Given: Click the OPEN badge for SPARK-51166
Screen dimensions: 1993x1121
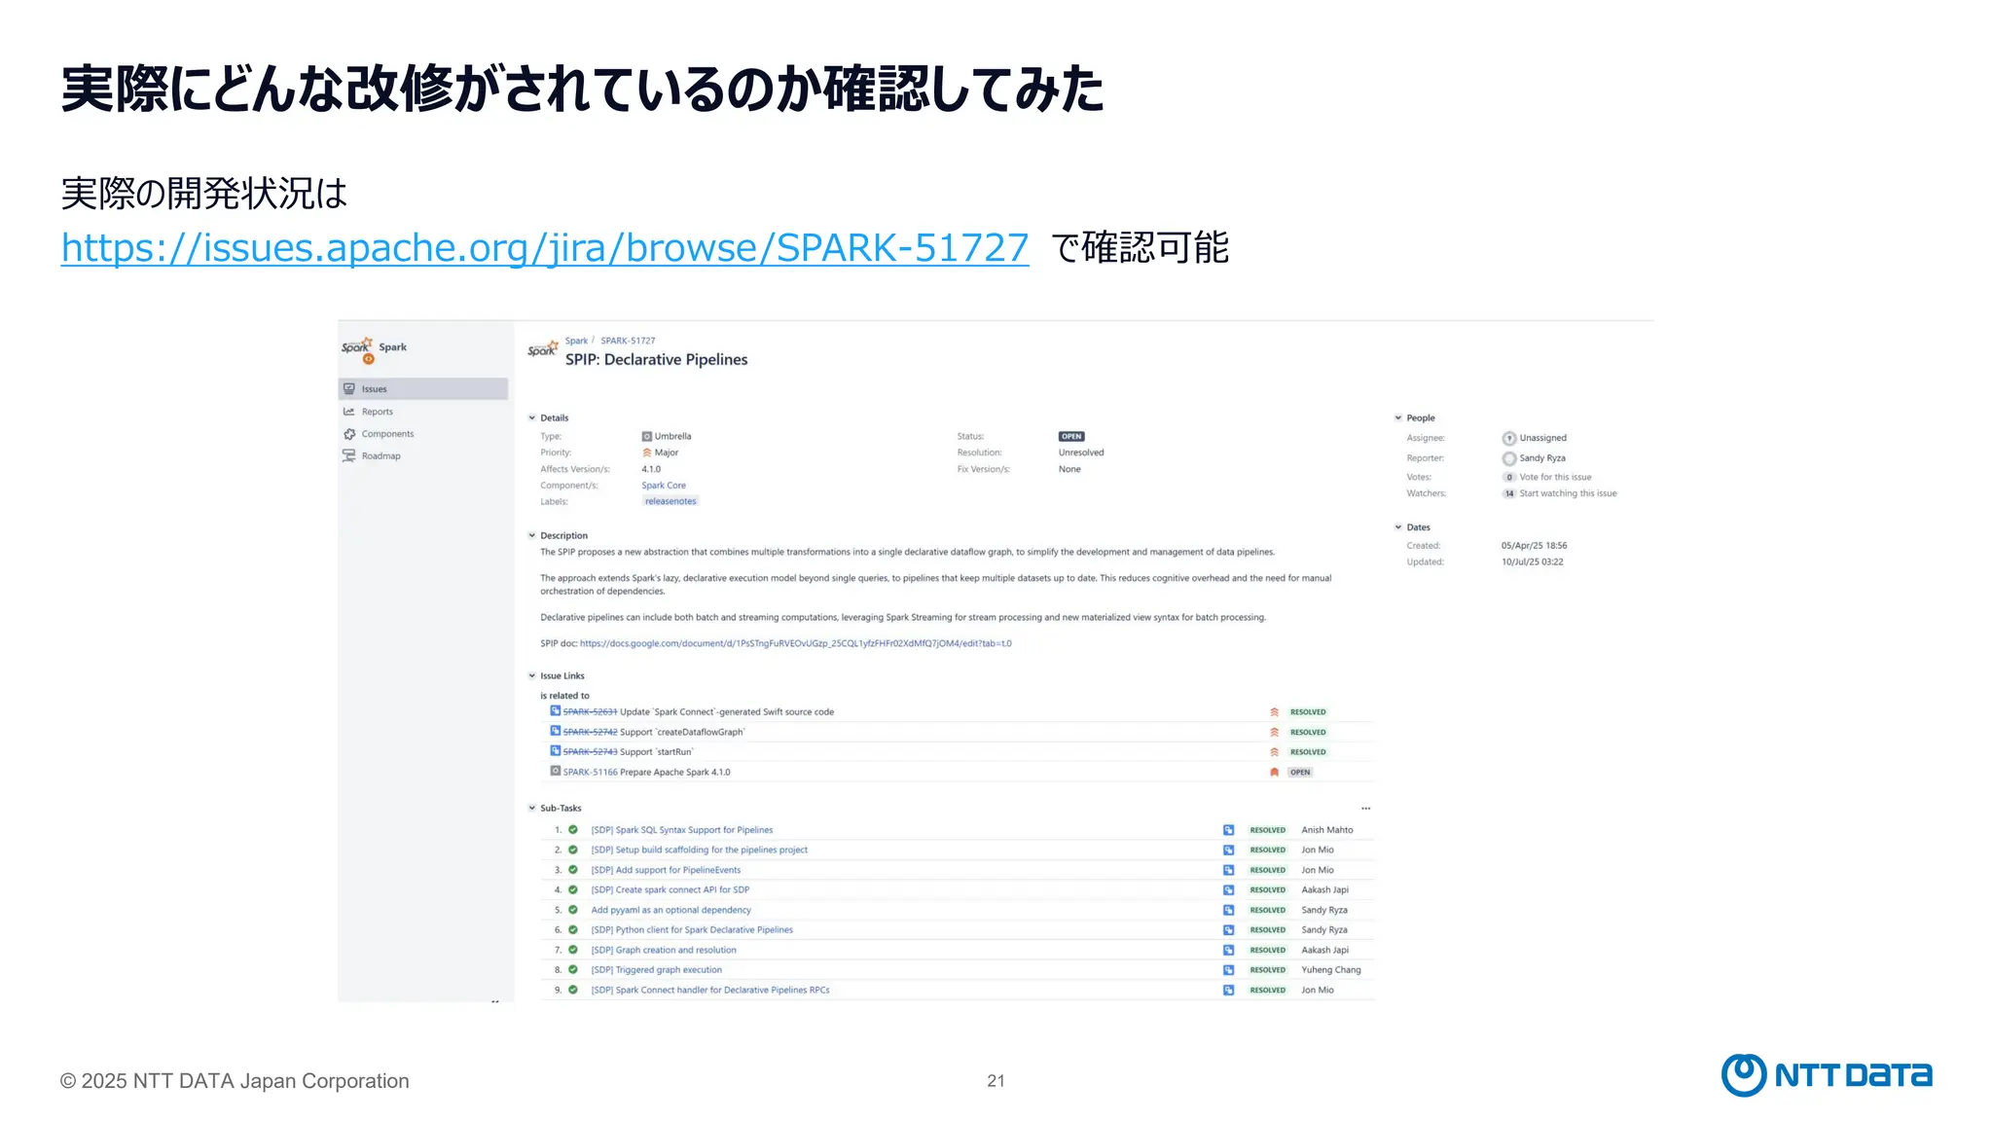Looking at the screenshot, I should point(1300,772).
